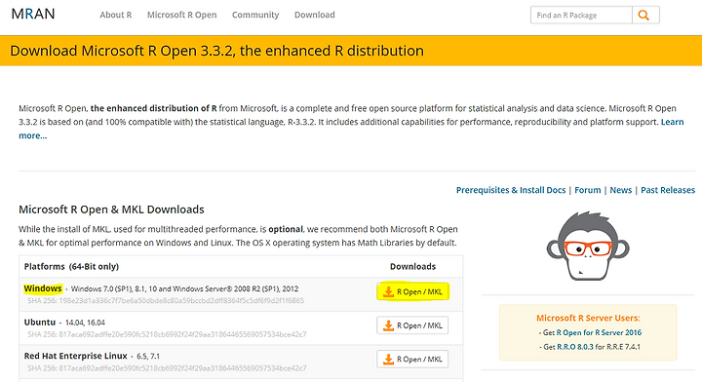Click the Platforms (64-Bit only) header
The height and width of the screenshot is (382, 702).
pos(71,267)
